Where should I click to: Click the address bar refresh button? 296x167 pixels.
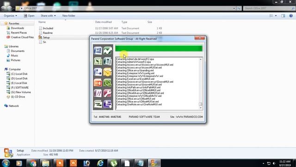(x=239, y=8)
